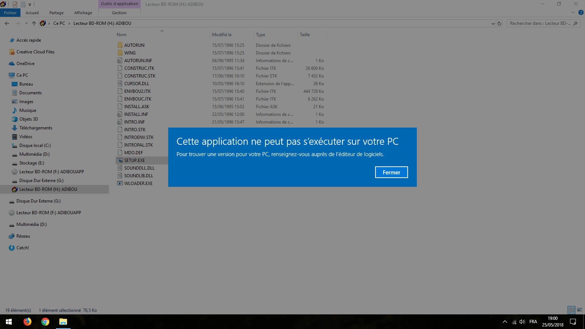
Task: Click the search box for Lecteur BD-ROM
Action: point(543,23)
